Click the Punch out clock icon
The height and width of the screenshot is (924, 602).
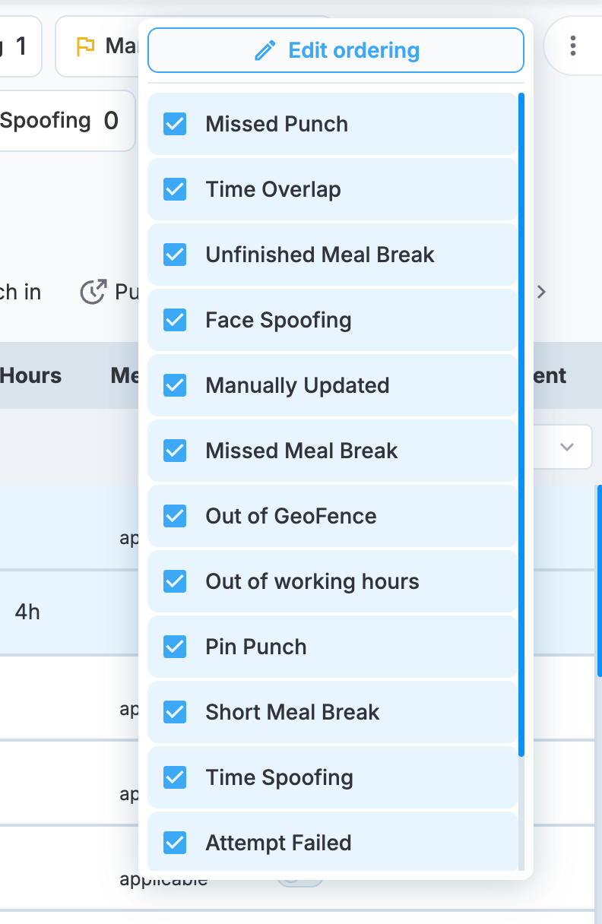click(x=93, y=292)
